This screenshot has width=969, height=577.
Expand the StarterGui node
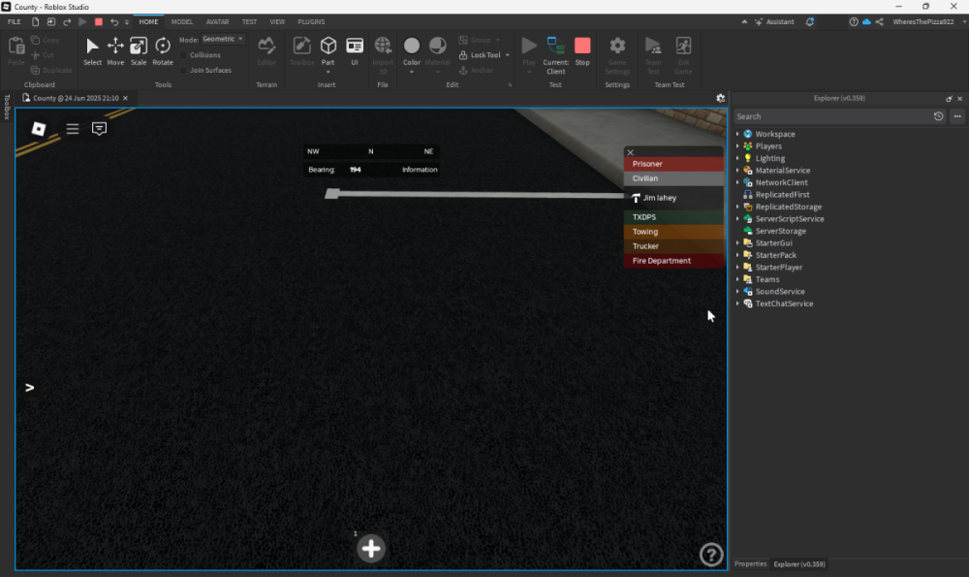click(737, 243)
